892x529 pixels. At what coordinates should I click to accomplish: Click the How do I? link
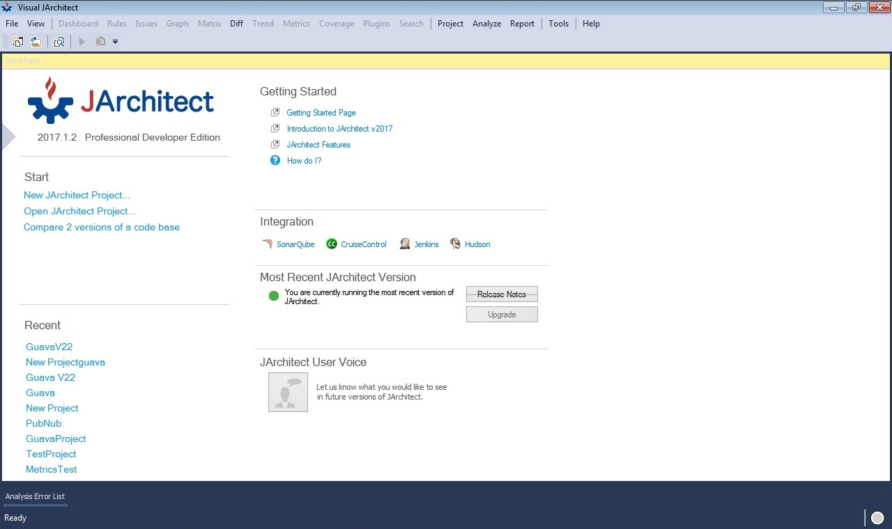click(304, 161)
